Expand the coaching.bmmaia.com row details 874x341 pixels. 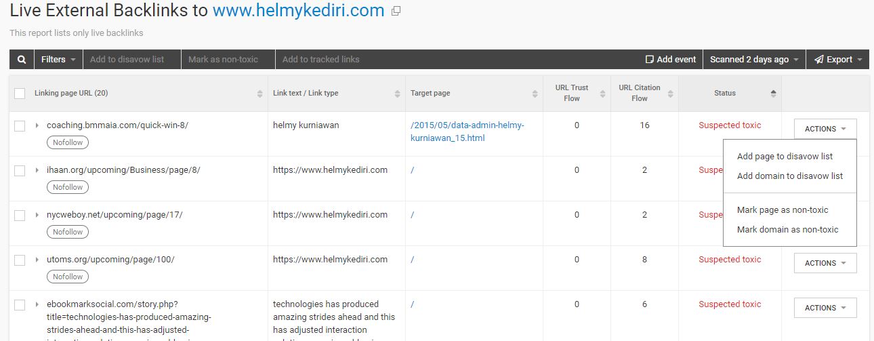coord(37,125)
